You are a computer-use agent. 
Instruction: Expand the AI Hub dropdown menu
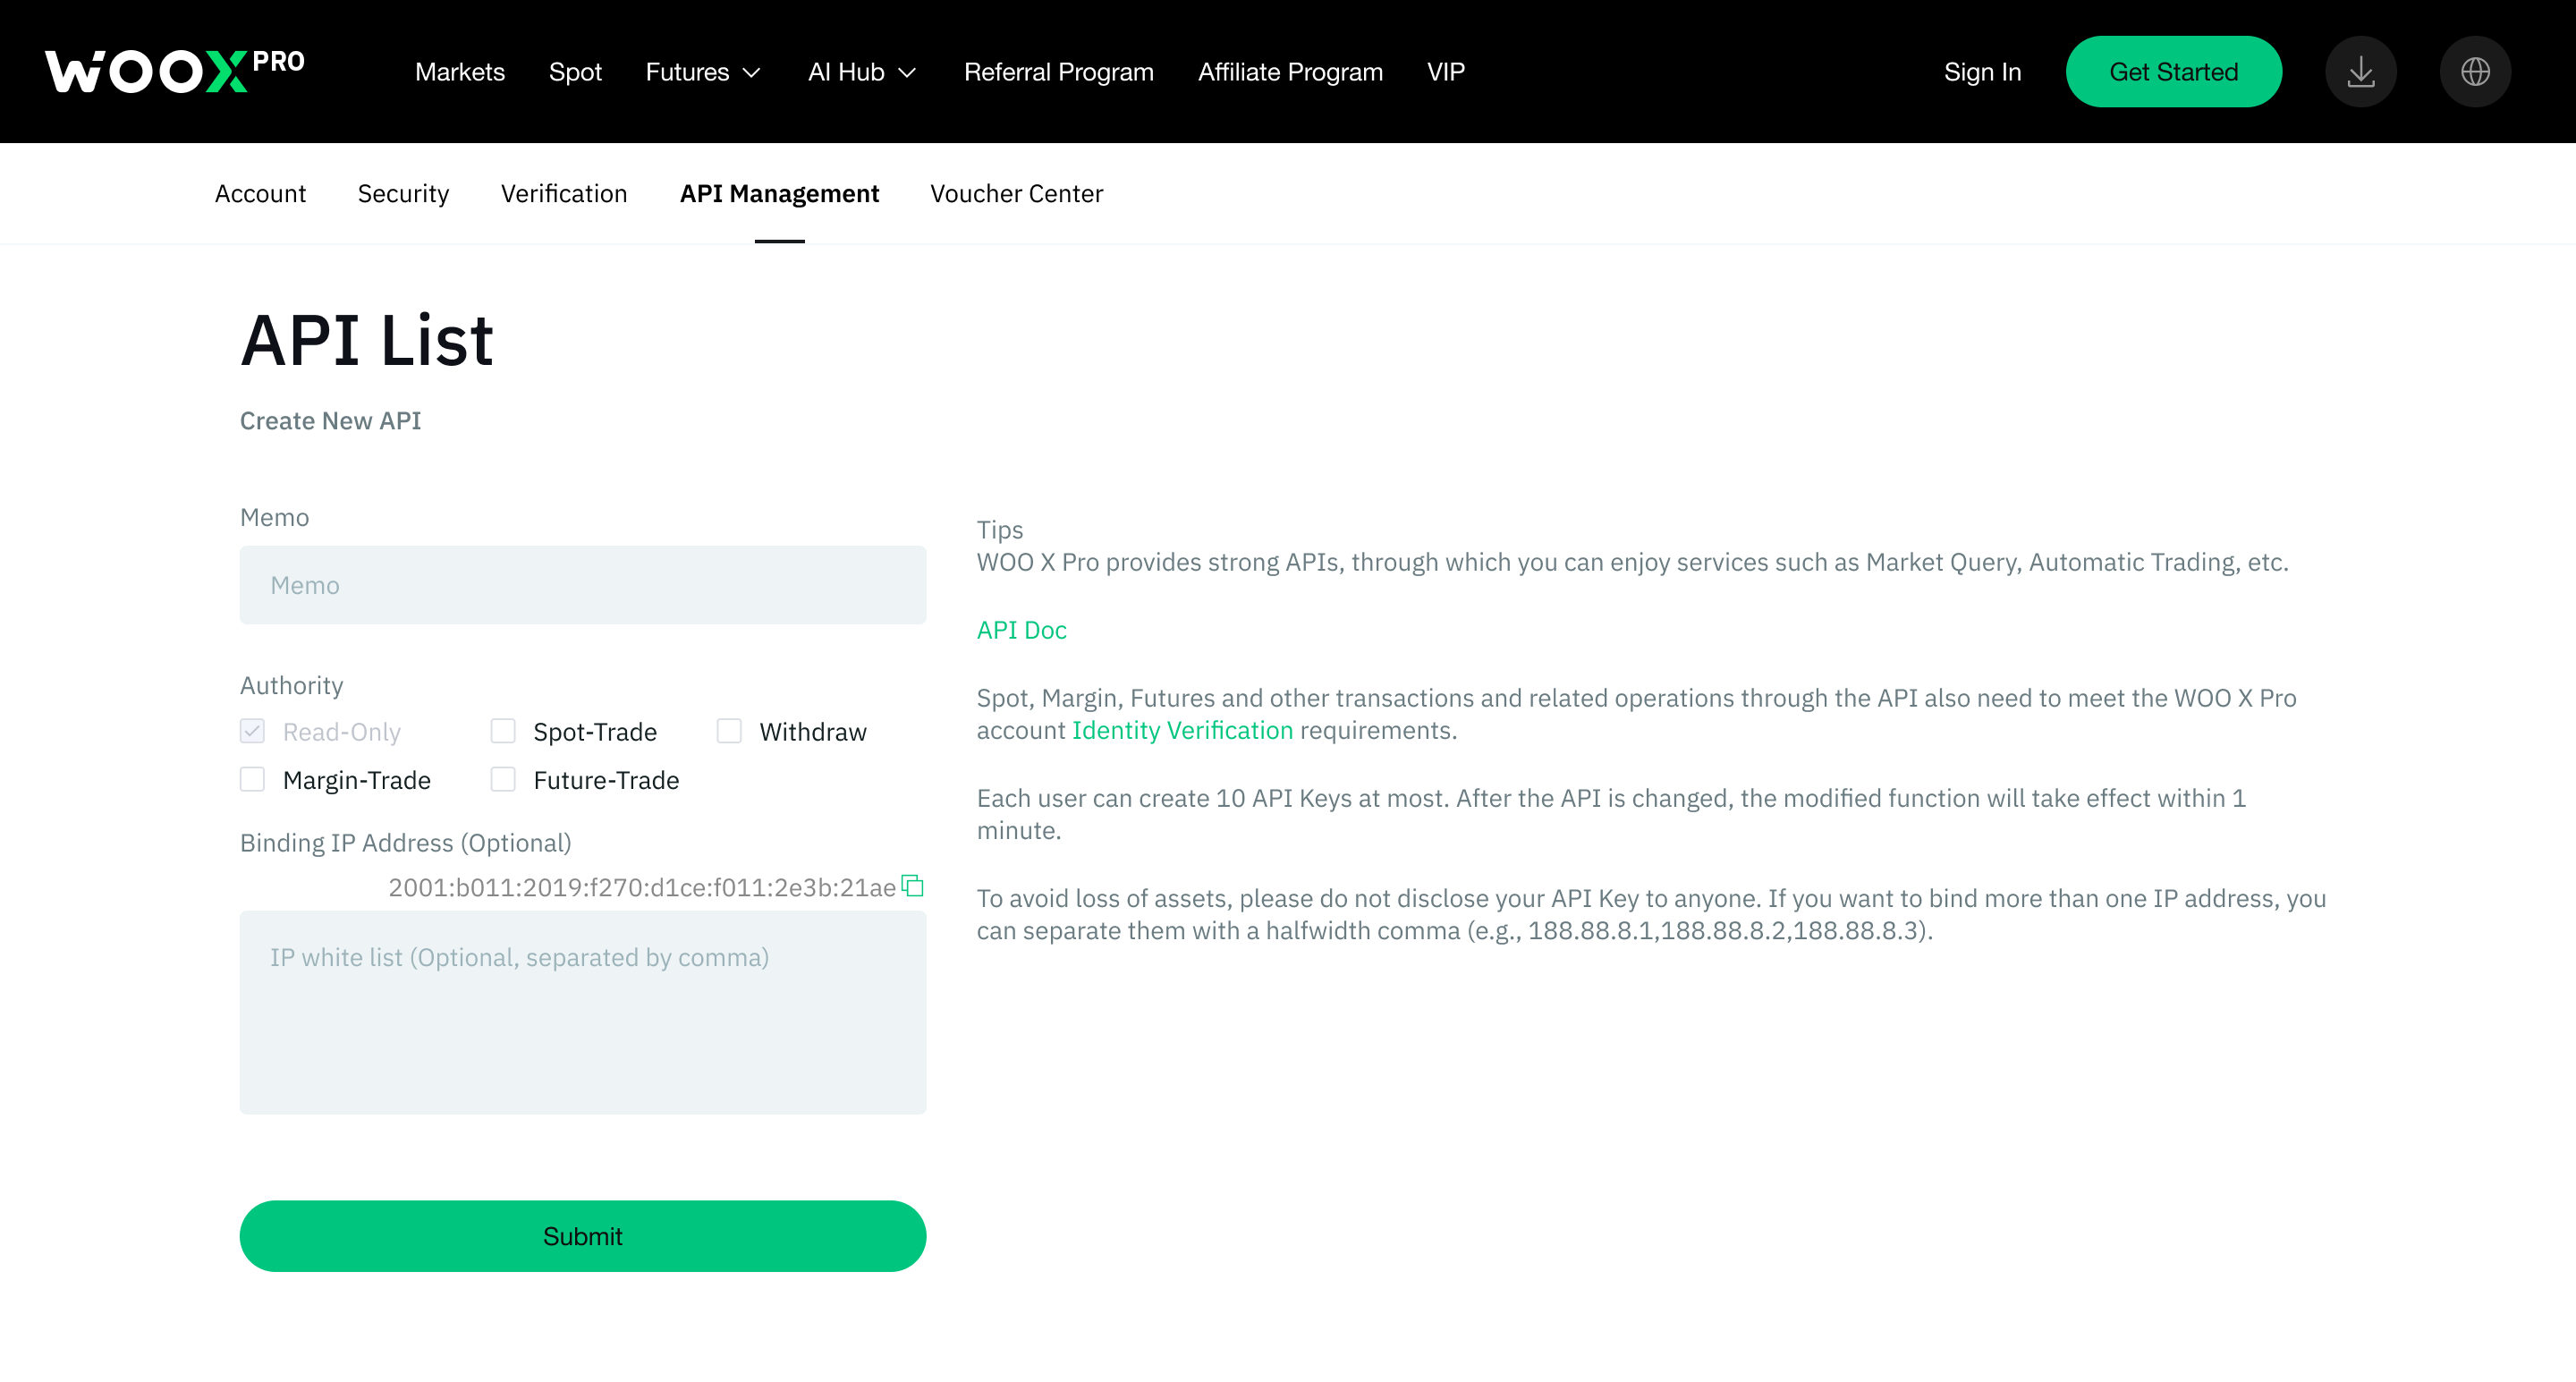[x=862, y=72]
